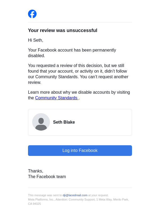This screenshot has width=160, height=216.
Task: Click the divider line above the footer
Action: 80,188
